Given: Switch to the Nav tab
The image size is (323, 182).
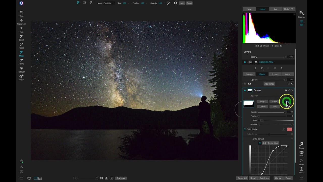Looking at the screenshot, I should coord(249,9).
